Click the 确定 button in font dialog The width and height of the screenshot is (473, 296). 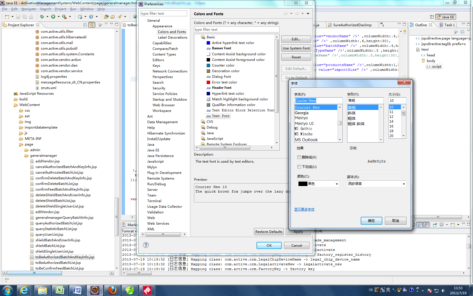click(x=371, y=221)
